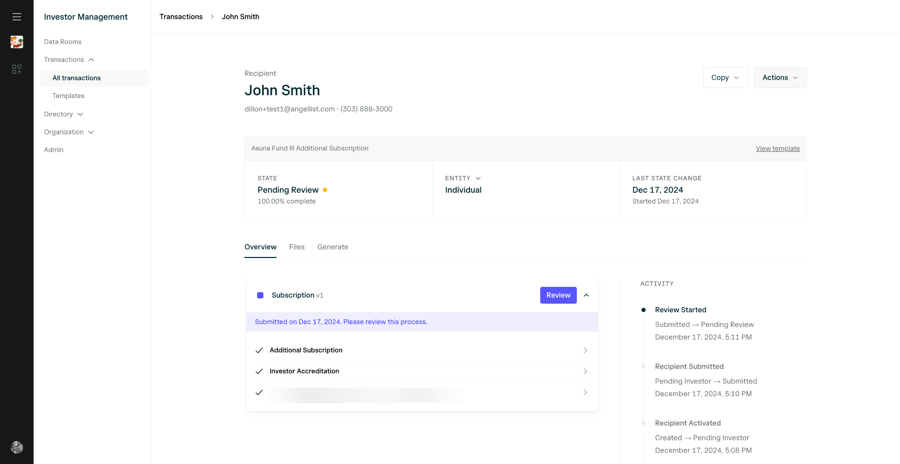The height and width of the screenshot is (464, 900).
Task: Collapse the Subscription v1 section
Action: click(x=586, y=295)
